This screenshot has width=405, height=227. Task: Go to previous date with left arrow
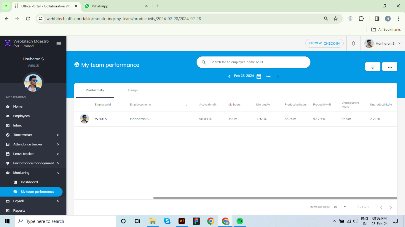[229, 76]
